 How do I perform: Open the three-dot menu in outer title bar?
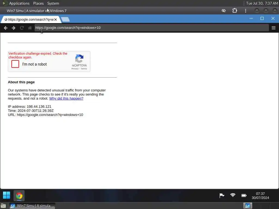[x=245, y=11]
